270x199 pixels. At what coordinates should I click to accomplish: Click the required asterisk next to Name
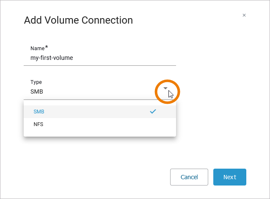[x=47, y=47]
